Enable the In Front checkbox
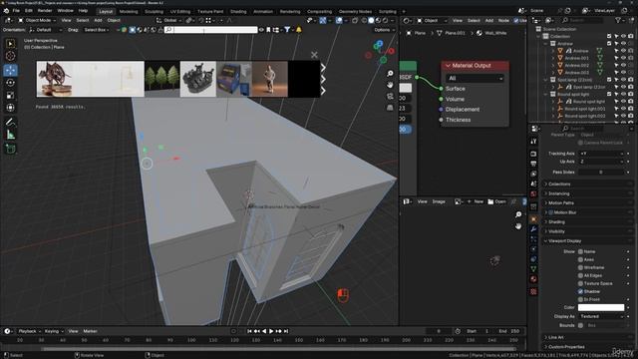 [x=580, y=299]
